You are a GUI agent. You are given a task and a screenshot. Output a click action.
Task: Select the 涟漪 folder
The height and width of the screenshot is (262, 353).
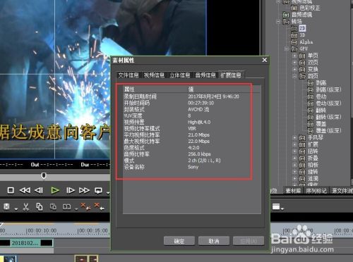click(x=313, y=178)
